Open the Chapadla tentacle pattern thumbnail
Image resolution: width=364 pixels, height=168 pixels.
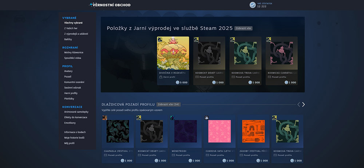(x=118, y=131)
